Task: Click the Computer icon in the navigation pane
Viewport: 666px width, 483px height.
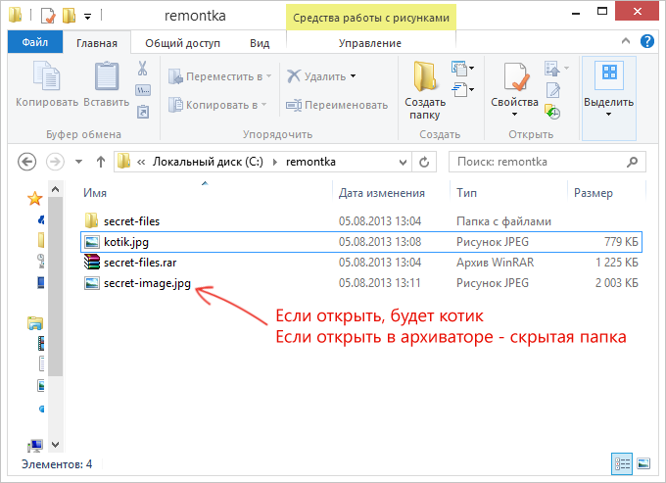Action: pyautogui.click(x=35, y=445)
